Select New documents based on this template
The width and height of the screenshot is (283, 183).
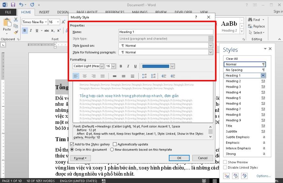click(112, 150)
